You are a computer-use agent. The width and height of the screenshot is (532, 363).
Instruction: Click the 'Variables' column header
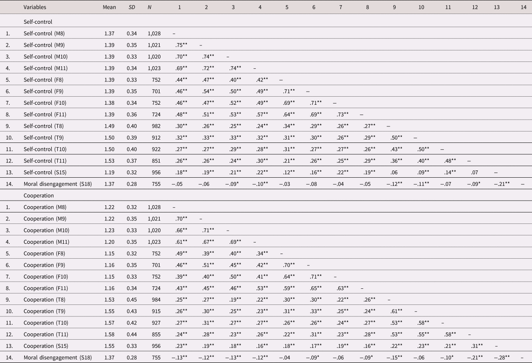pos(35,7)
